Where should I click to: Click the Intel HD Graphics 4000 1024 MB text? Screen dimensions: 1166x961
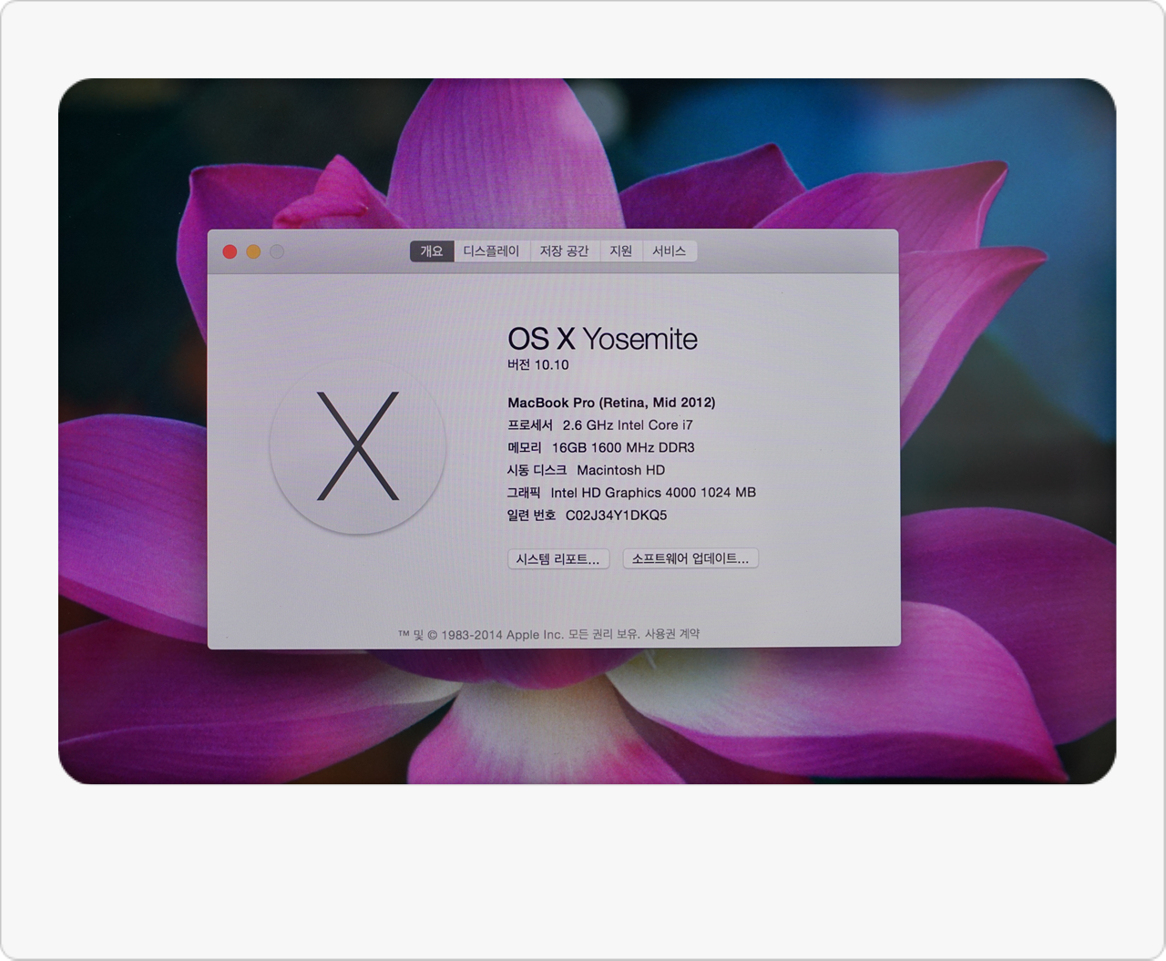653,493
